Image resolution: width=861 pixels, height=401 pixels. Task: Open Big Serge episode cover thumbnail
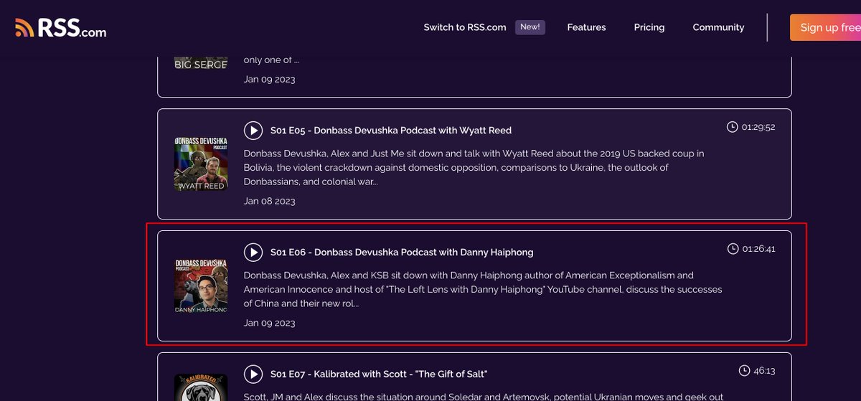pos(201,62)
